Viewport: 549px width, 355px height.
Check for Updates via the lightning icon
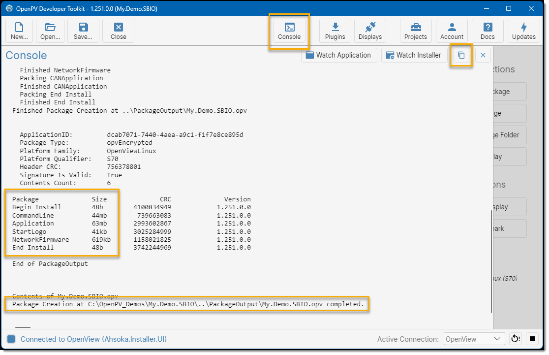pos(524,31)
